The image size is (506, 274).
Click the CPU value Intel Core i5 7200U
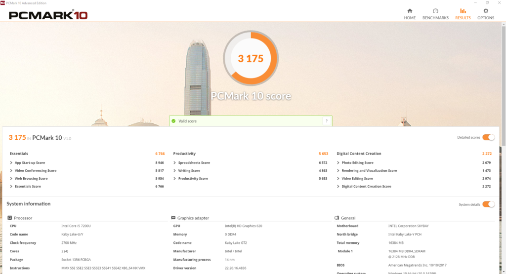[76, 226]
